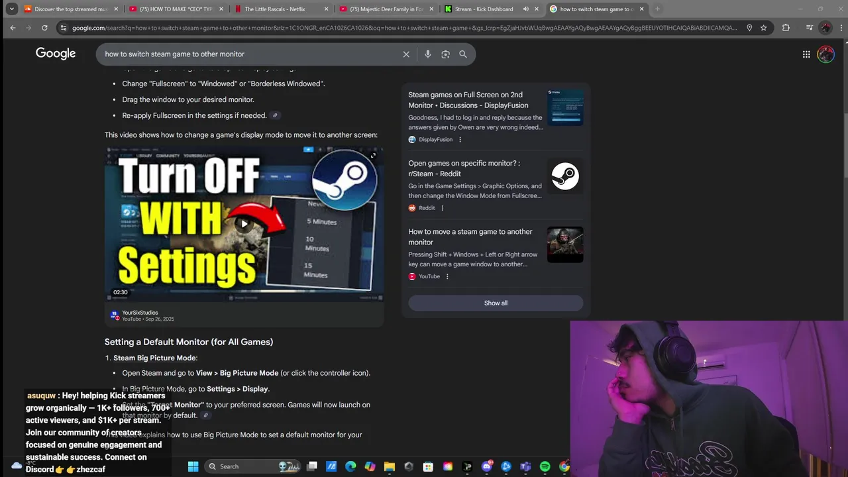Open Spotify from the taskbar

point(545,466)
